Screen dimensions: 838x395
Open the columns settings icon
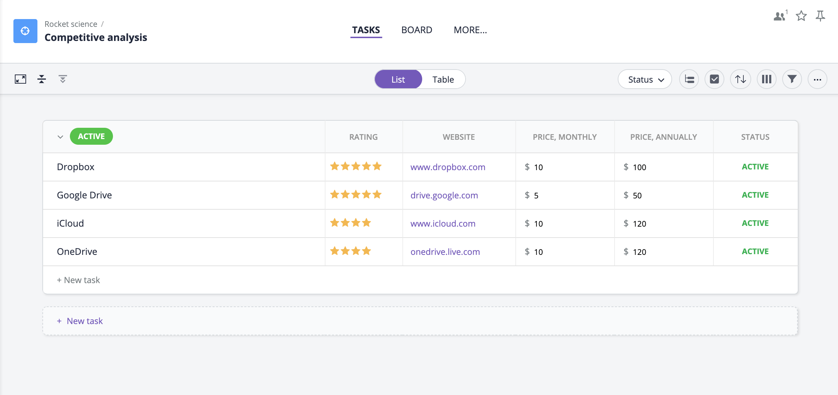[x=767, y=79]
